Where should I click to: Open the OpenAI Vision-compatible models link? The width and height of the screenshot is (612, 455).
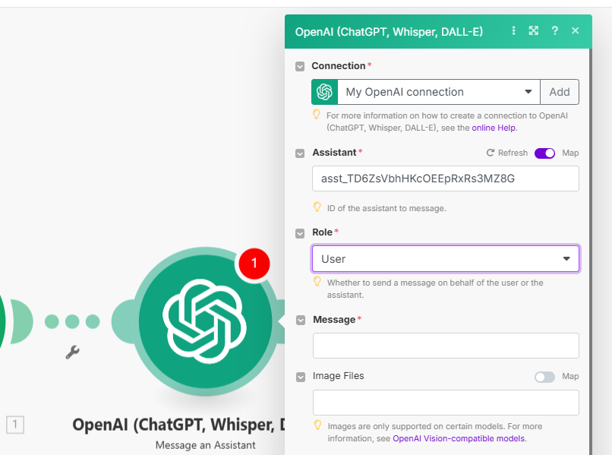459,438
